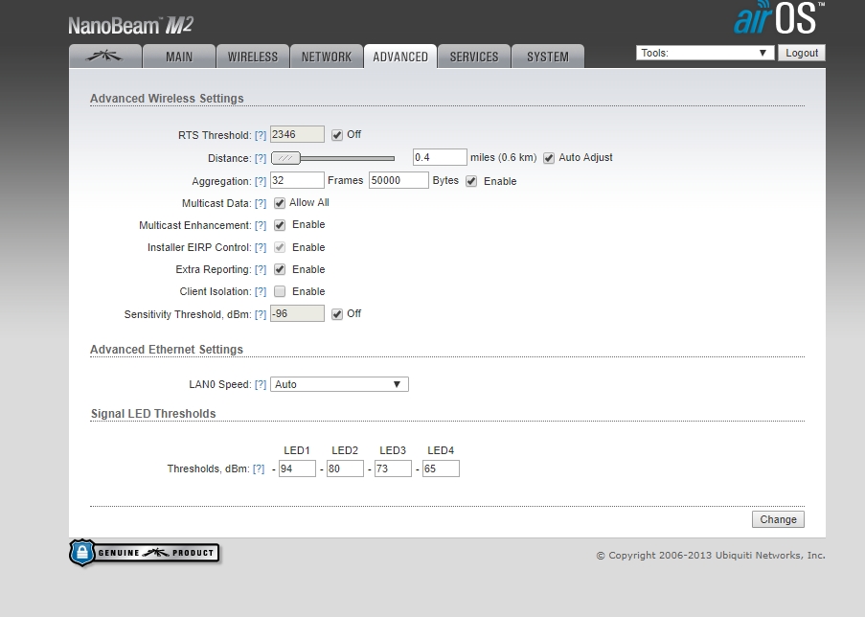The width and height of the screenshot is (865, 617).
Task: Click the Aggregation Bytes field
Action: point(398,180)
